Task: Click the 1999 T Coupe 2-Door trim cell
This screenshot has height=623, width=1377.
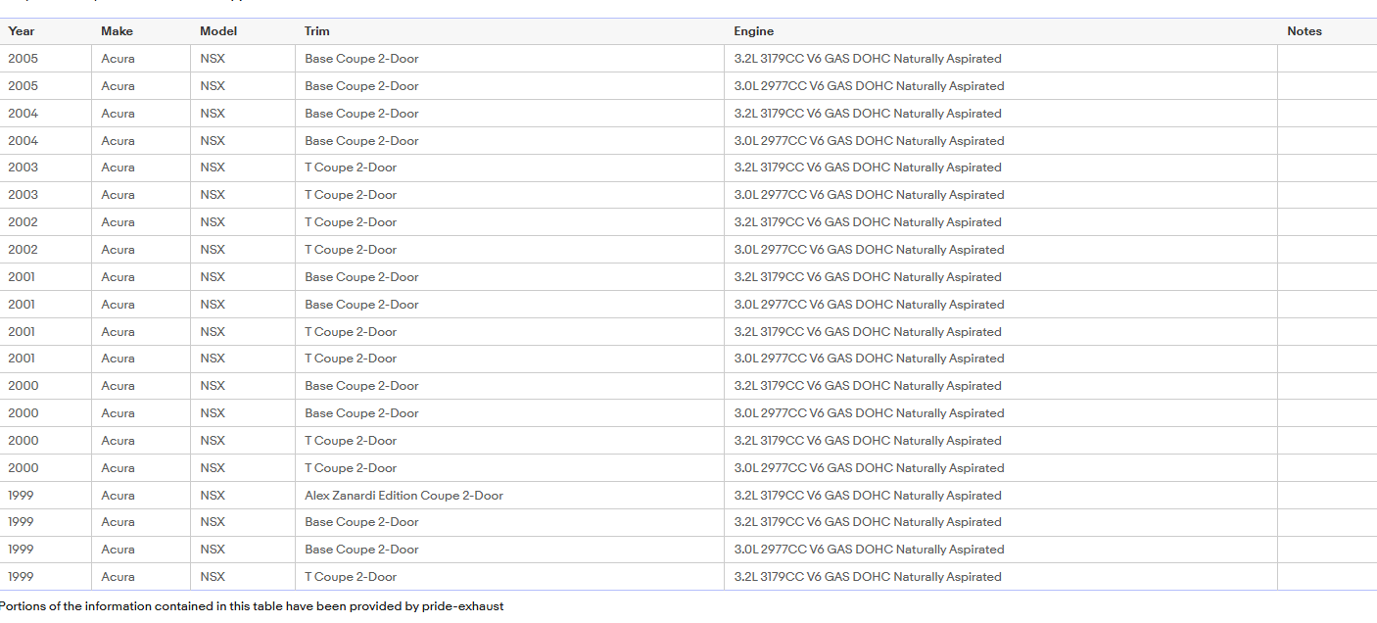Action: coord(351,577)
